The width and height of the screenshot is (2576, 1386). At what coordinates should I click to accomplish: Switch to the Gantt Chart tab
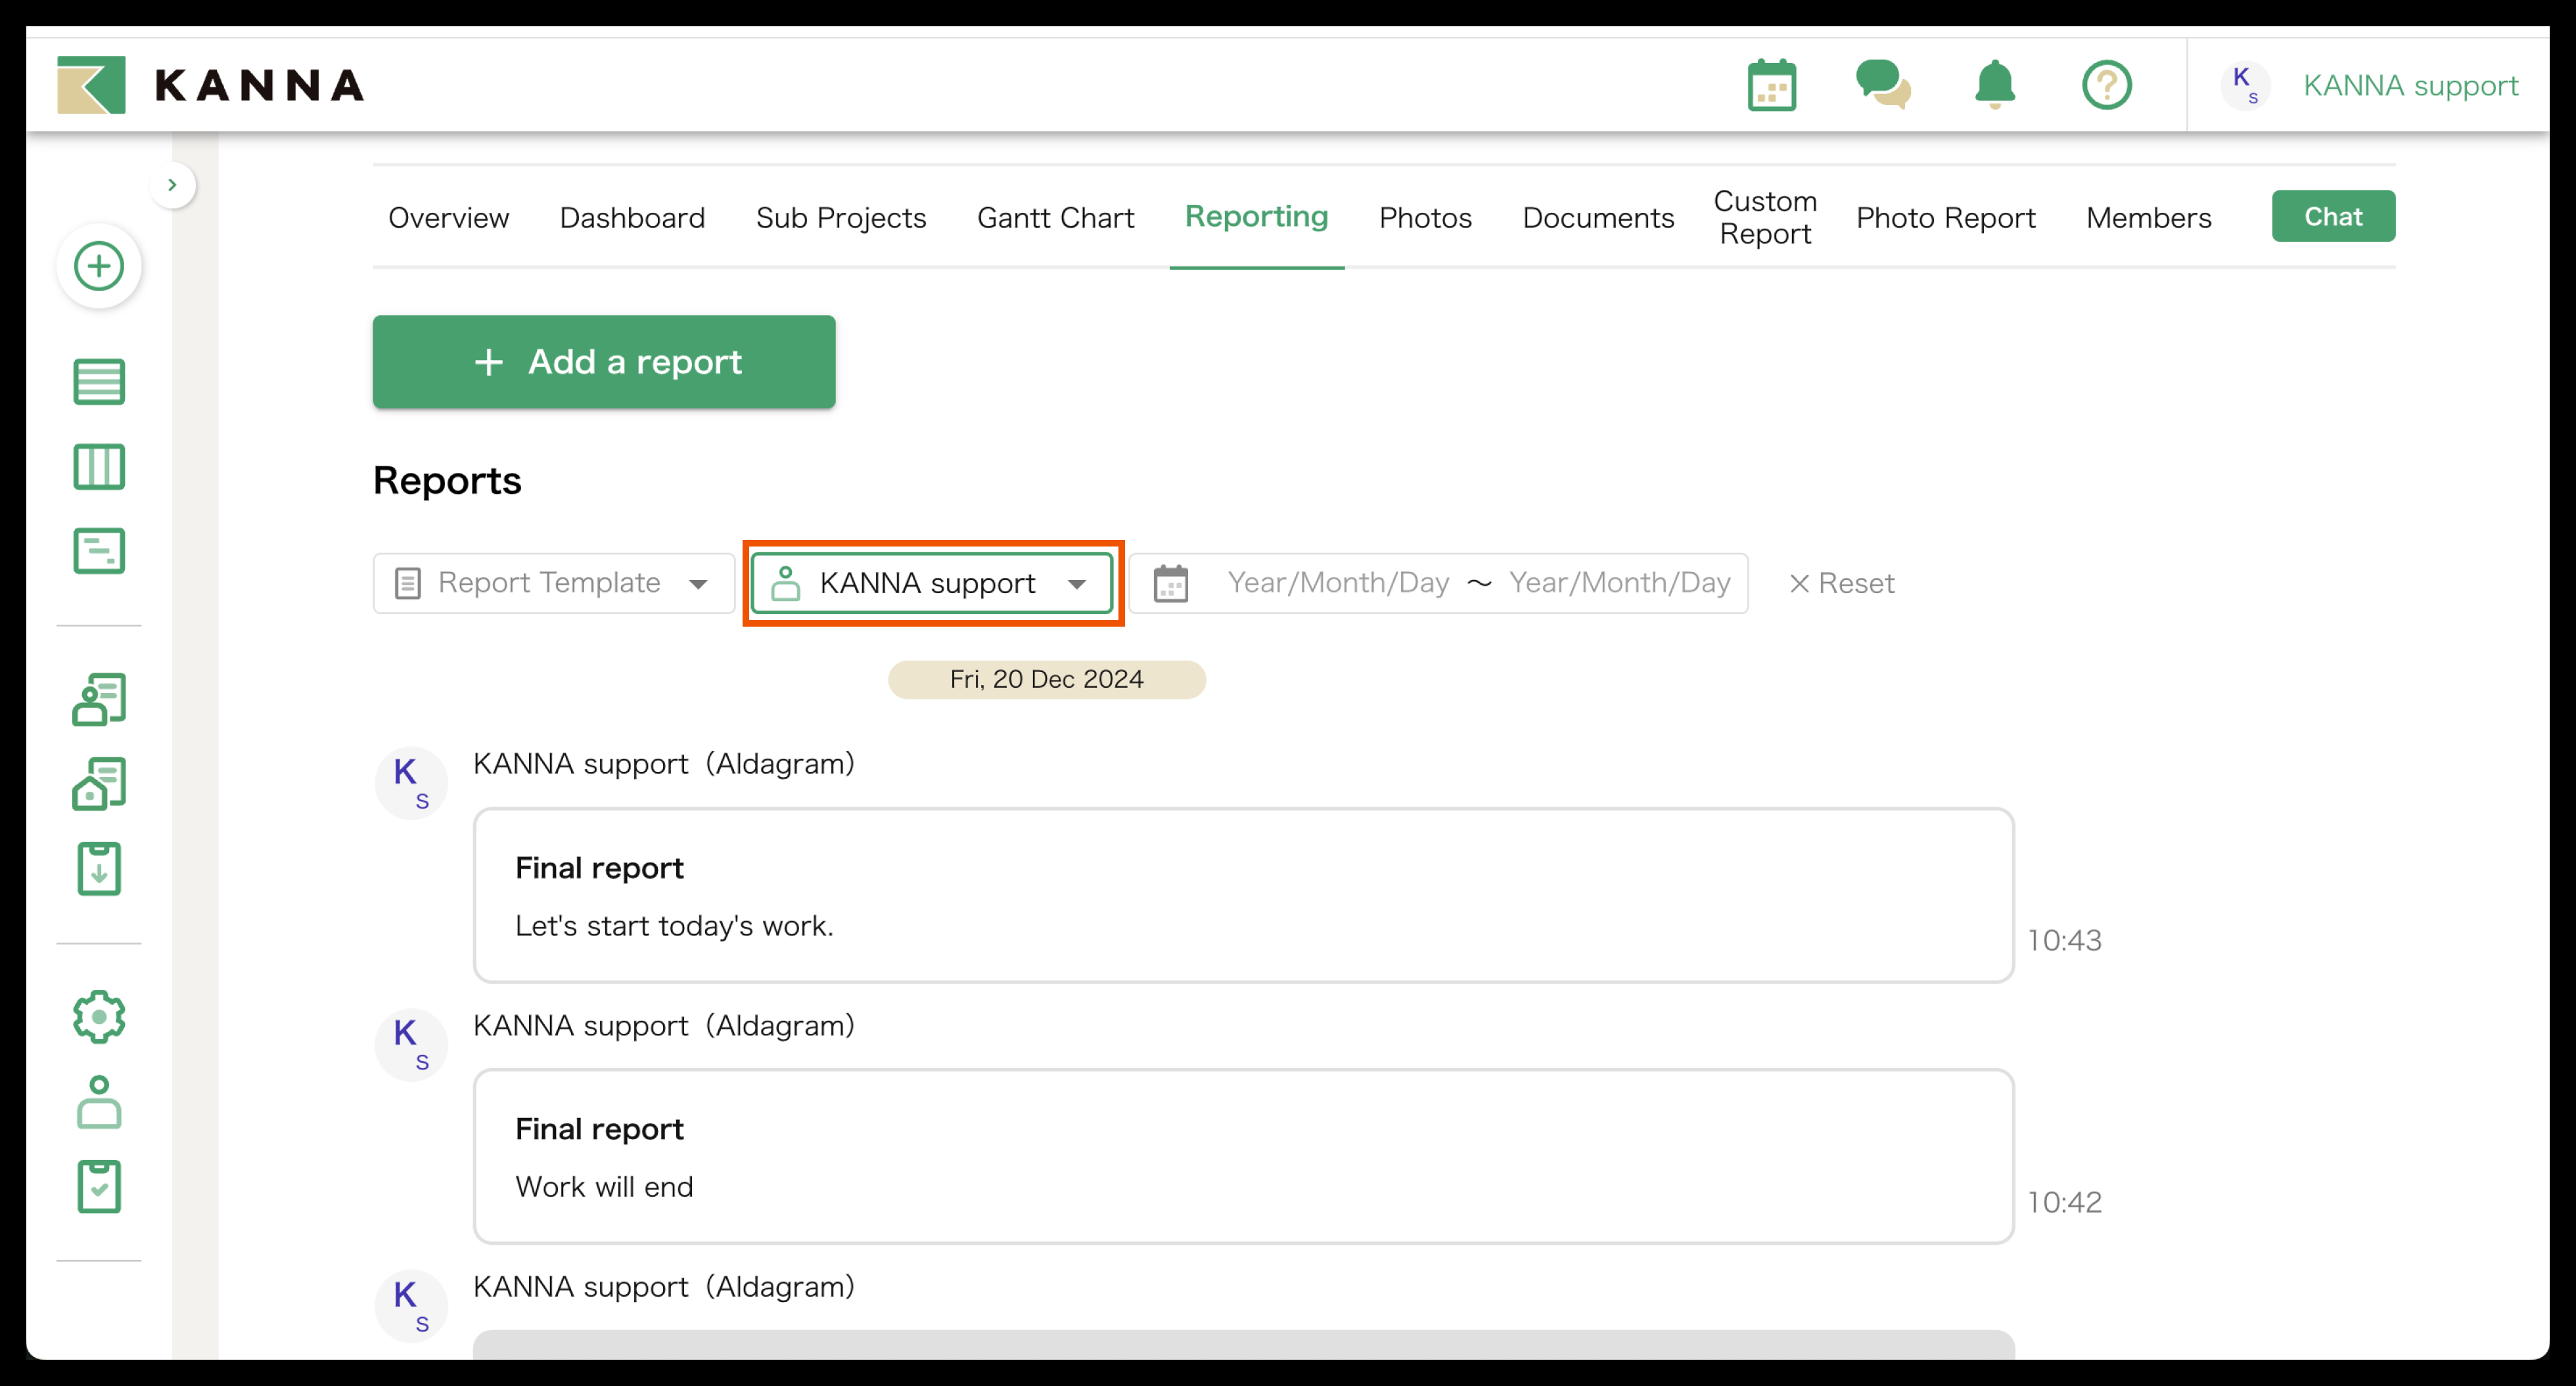[x=1055, y=218]
